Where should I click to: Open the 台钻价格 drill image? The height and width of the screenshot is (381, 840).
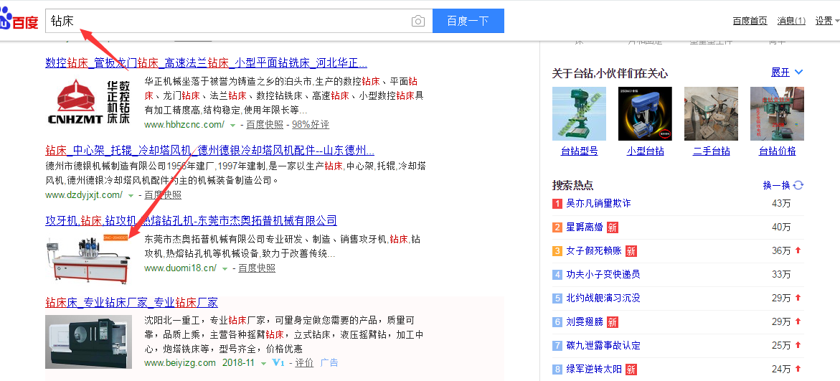pyautogui.click(x=777, y=113)
